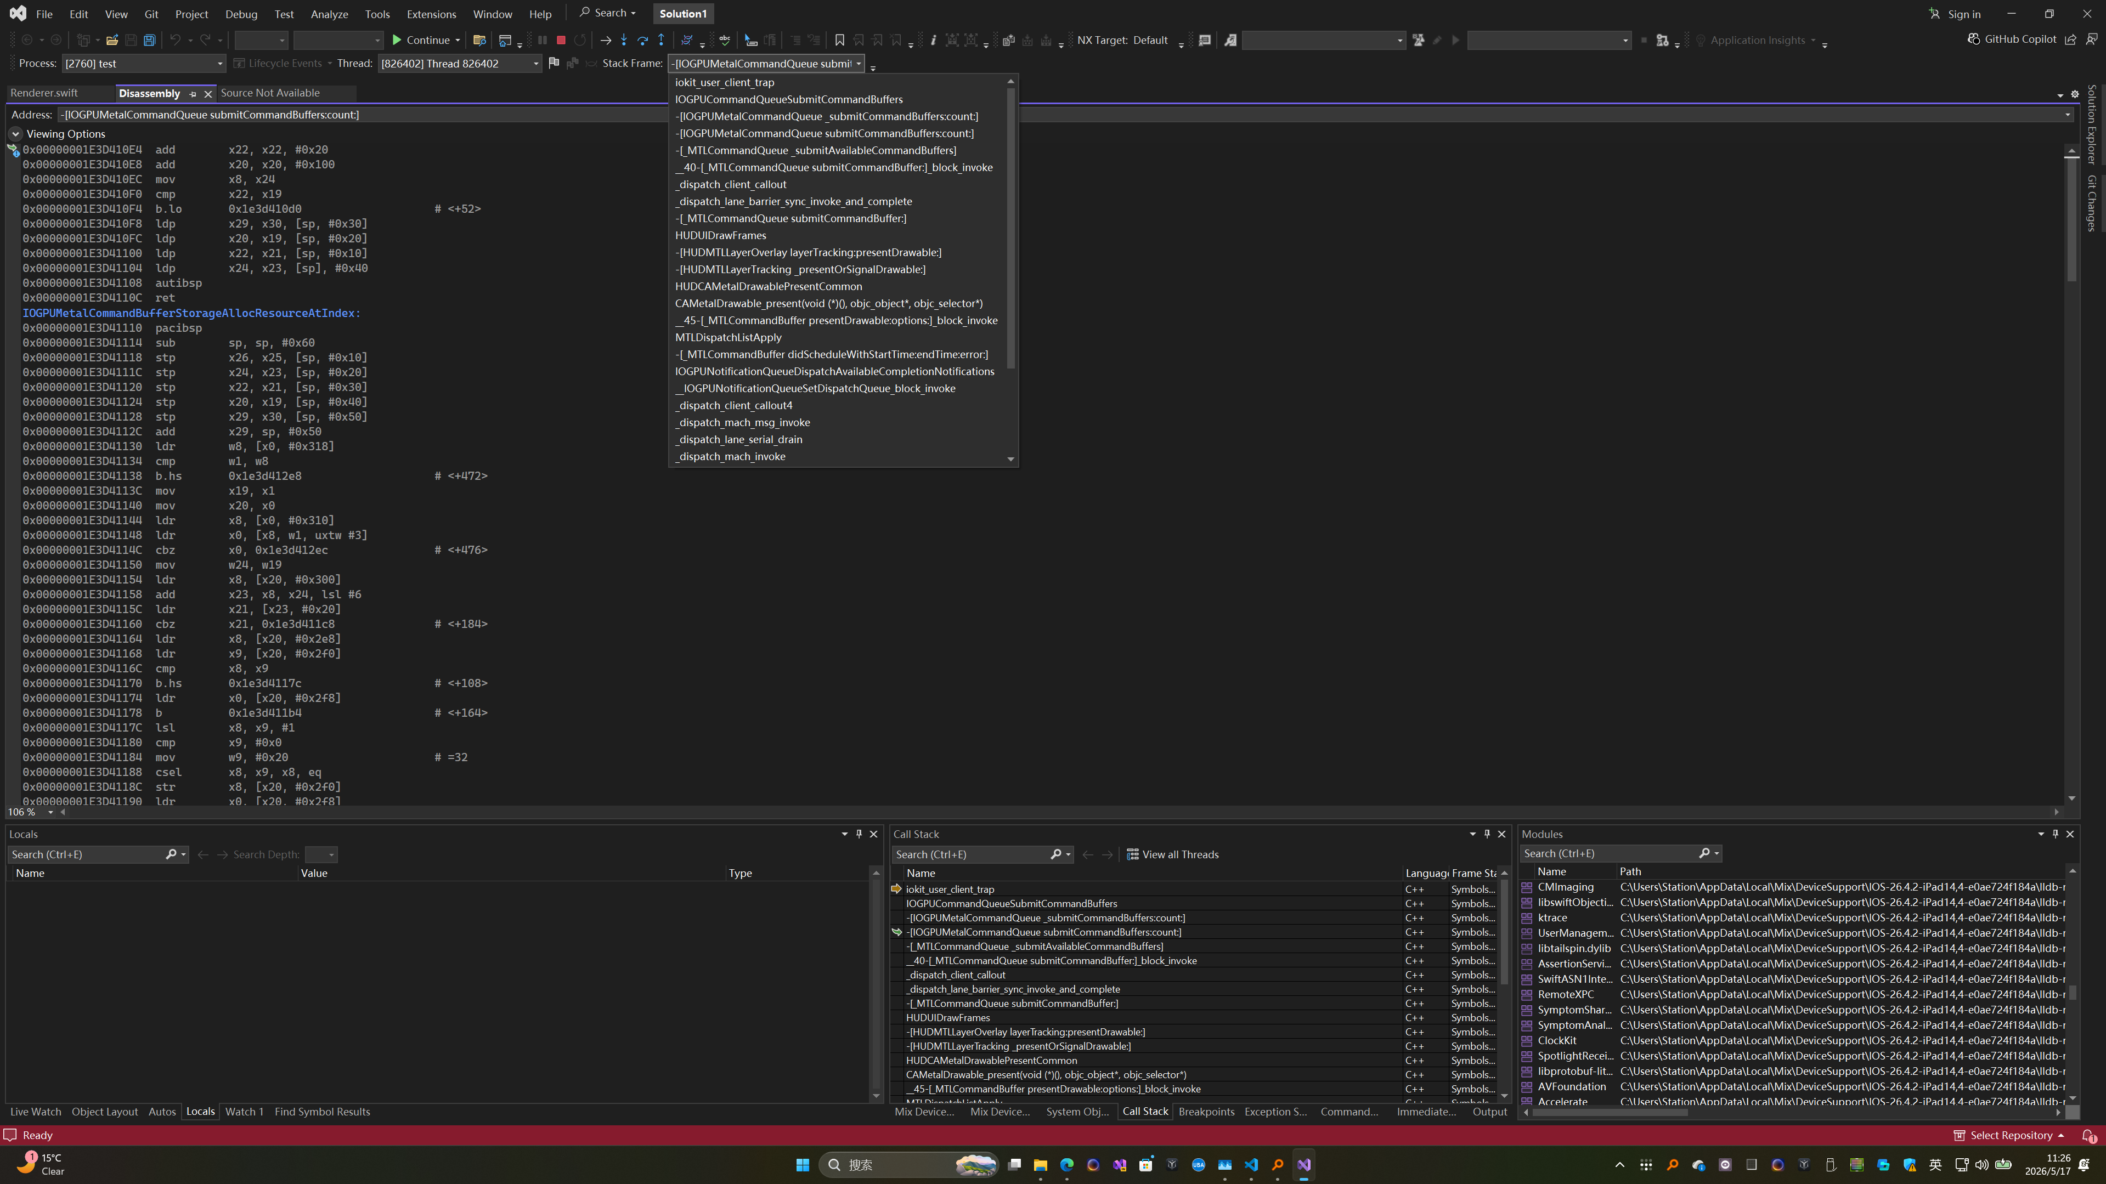
Task: Click the Find in Files folder icon
Action: click(480, 40)
